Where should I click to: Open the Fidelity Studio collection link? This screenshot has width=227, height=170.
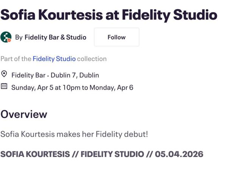click(x=54, y=59)
